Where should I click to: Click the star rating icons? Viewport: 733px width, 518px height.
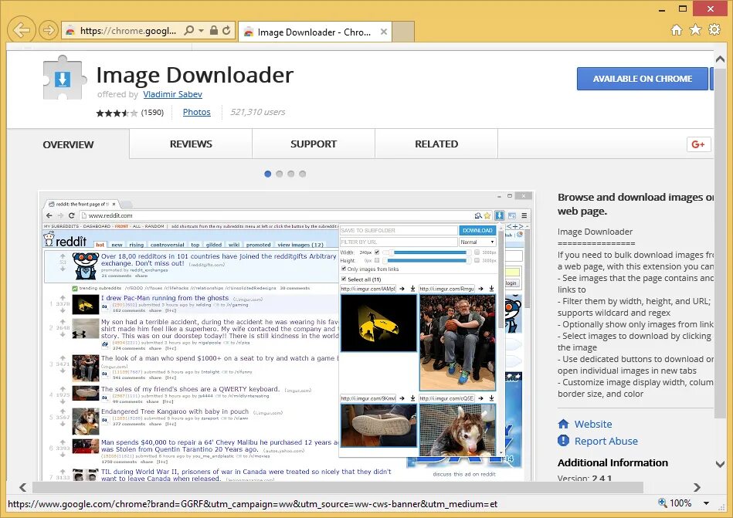(117, 113)
